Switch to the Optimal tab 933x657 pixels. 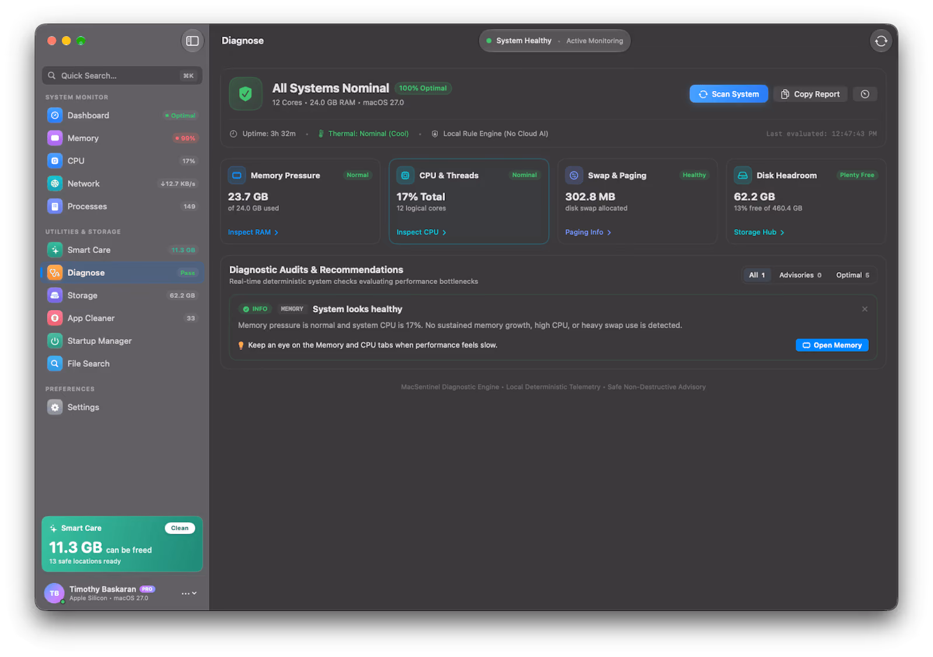point(853,275)
